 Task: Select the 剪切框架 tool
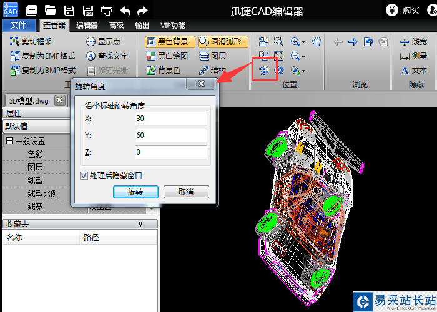click(31, 42)
